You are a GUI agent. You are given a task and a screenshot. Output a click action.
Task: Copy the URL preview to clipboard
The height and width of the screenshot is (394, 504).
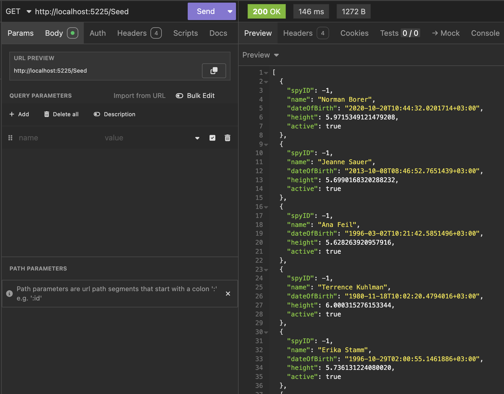pyautogui.click(x=214, y=71)
